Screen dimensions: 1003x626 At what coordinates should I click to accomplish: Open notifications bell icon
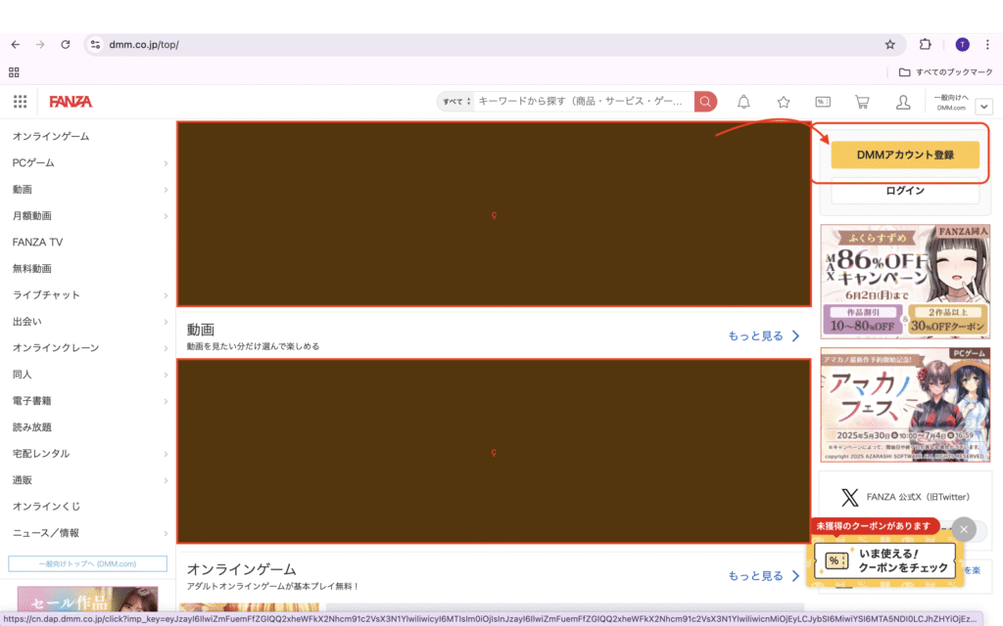click(x=743, y=102)
